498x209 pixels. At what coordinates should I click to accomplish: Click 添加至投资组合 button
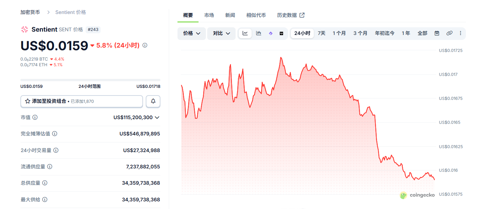click(82, 101)
